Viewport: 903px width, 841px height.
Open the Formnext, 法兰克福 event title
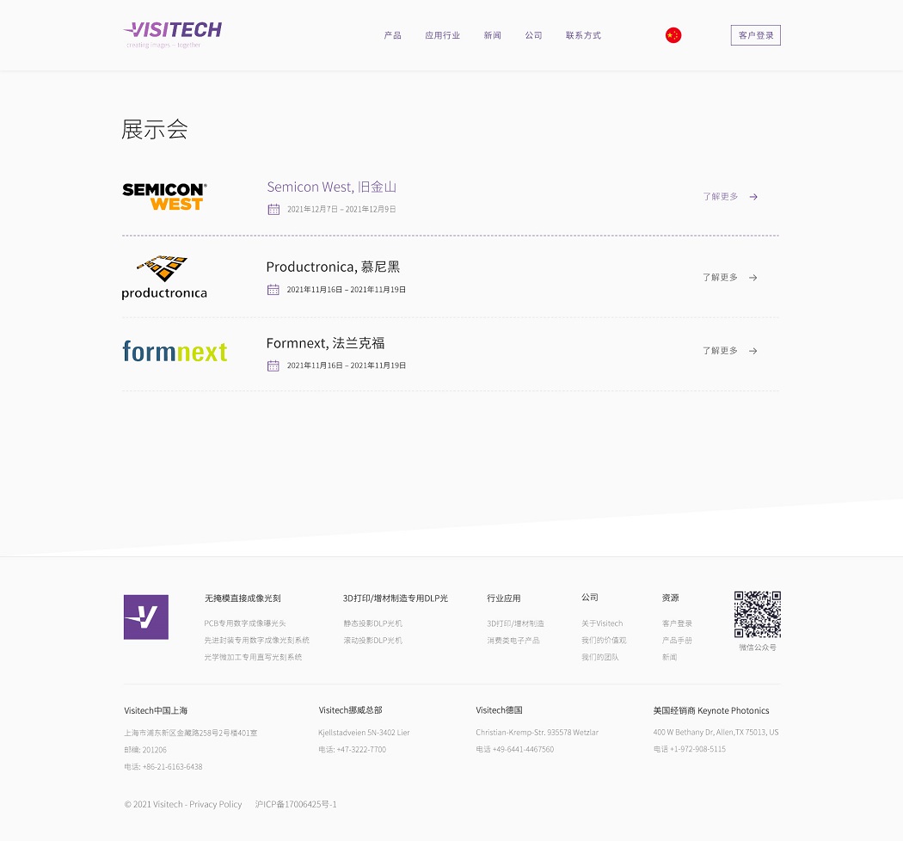(325, 343)
